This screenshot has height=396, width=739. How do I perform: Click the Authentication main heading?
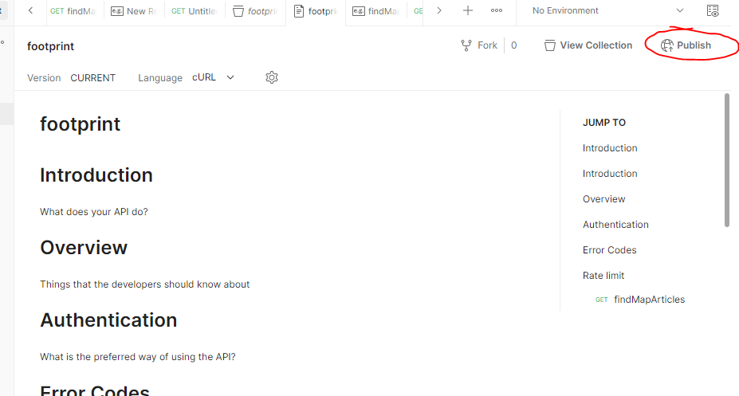[x=108, y=320]
